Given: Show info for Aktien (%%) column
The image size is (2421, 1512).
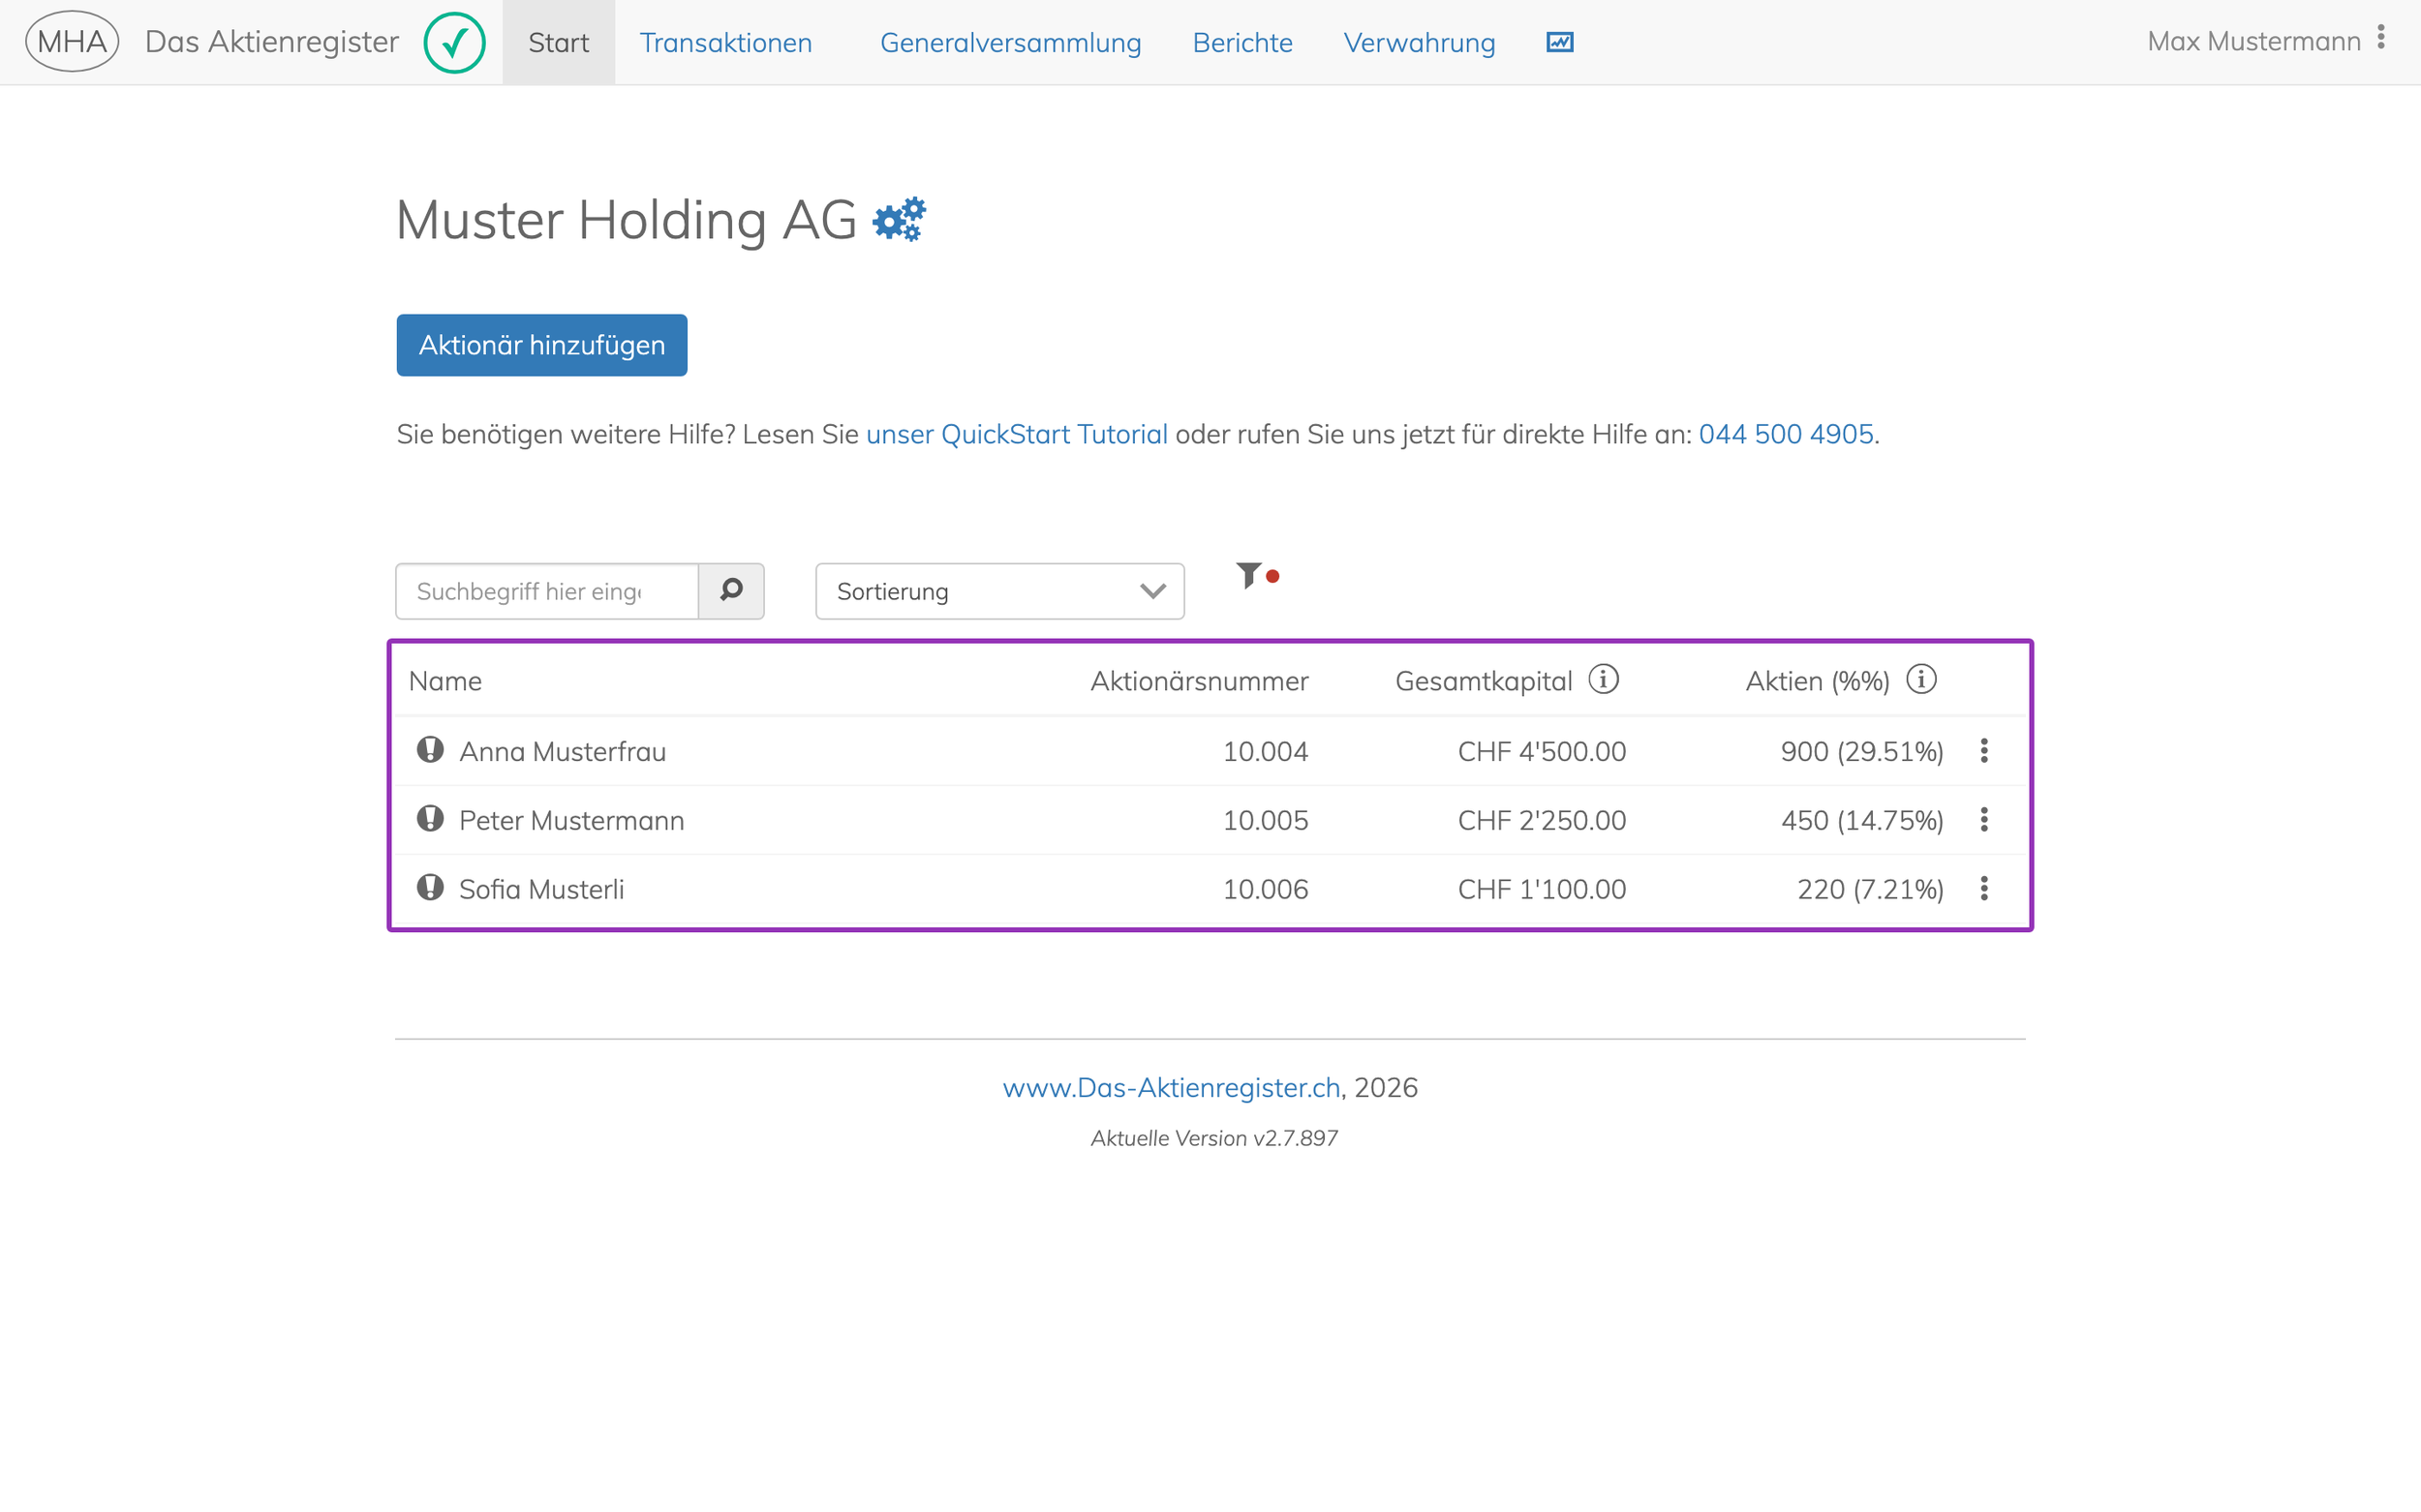Looking at the screenshot, I should coord(1920,679).
